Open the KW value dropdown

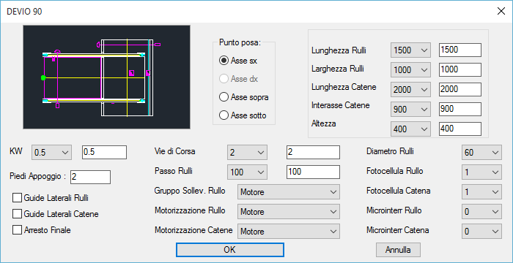pyautogui.click(x=51, y=153)
